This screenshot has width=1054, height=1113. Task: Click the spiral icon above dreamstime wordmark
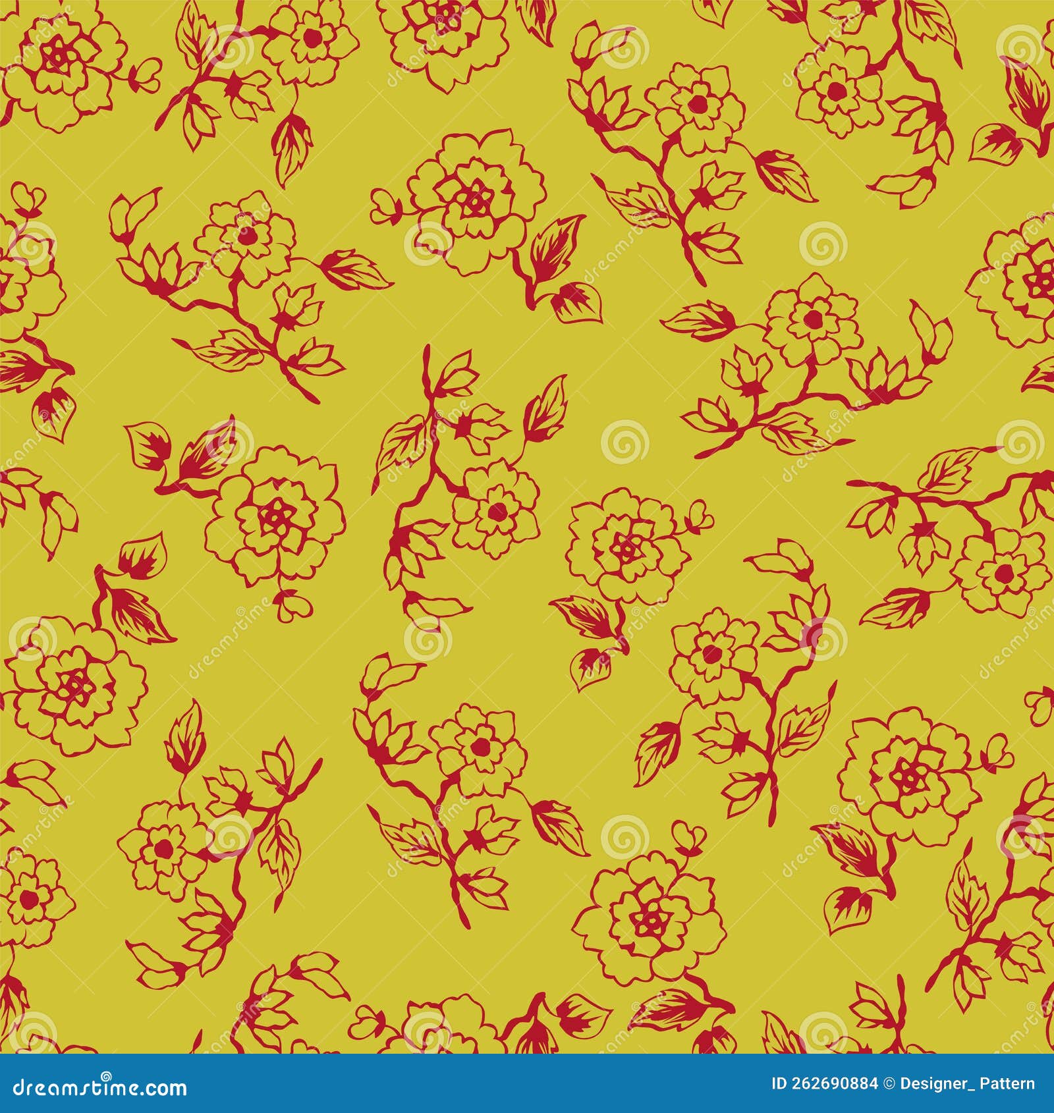(x=105, y=1077)
